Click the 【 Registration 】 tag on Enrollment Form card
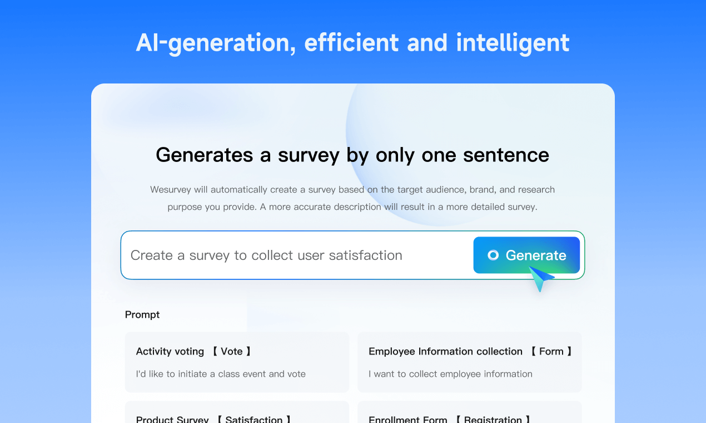Image resolution: width=706 pixels, height=423 pixels. [x=494, y=420]
